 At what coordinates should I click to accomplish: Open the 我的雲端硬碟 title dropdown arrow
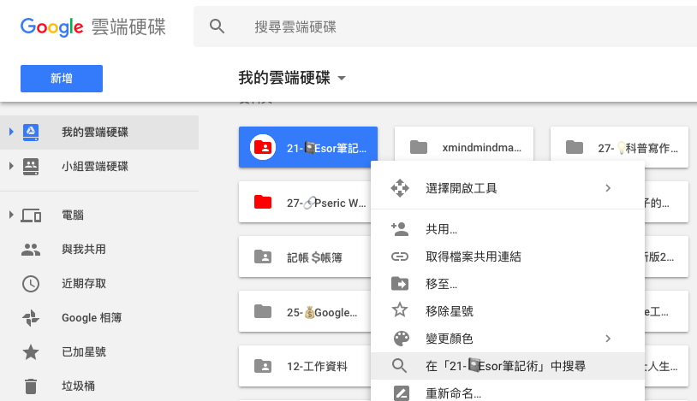tap(342, 78)
